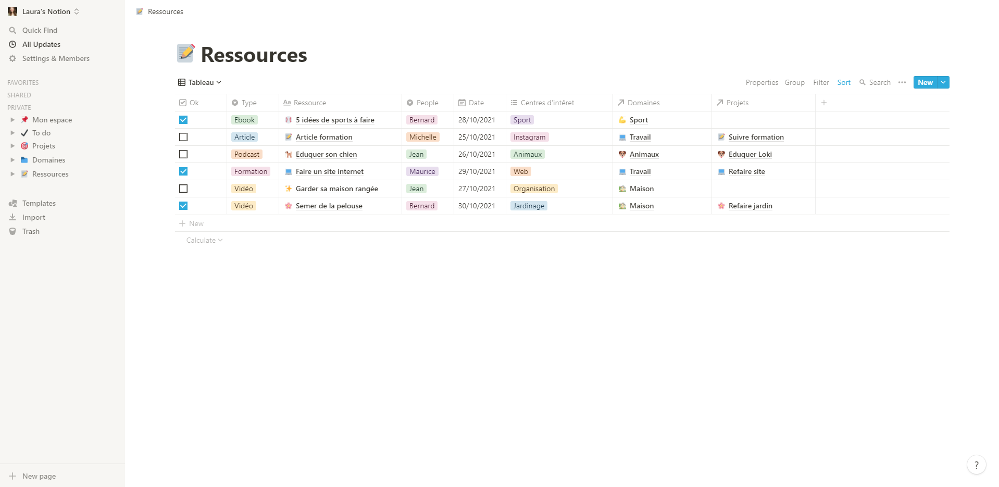Click the blue New button
Screen dimensions: 999x487
pyautogui.click(x=925, y=82)
